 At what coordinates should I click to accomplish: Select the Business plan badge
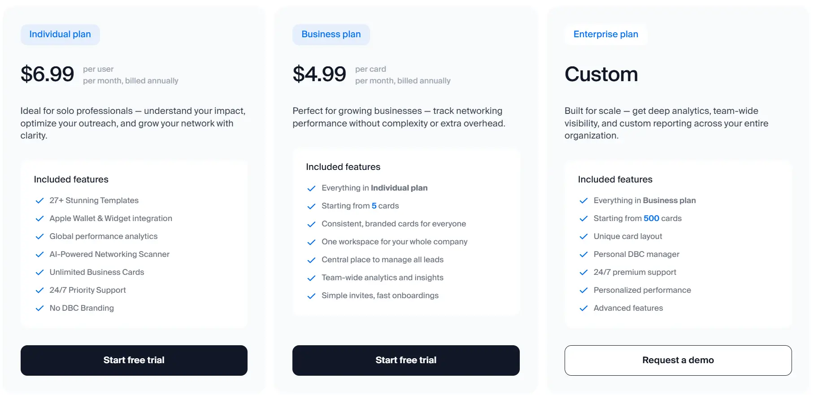[x=331, y=34]
